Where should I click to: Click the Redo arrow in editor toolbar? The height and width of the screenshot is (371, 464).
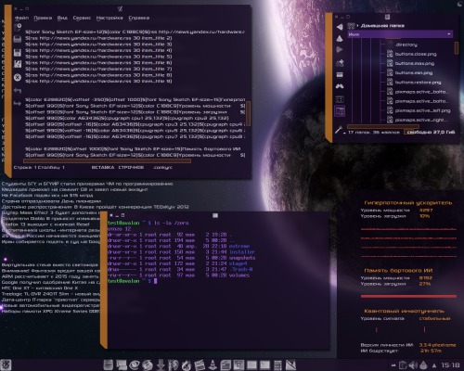point(18,104)
